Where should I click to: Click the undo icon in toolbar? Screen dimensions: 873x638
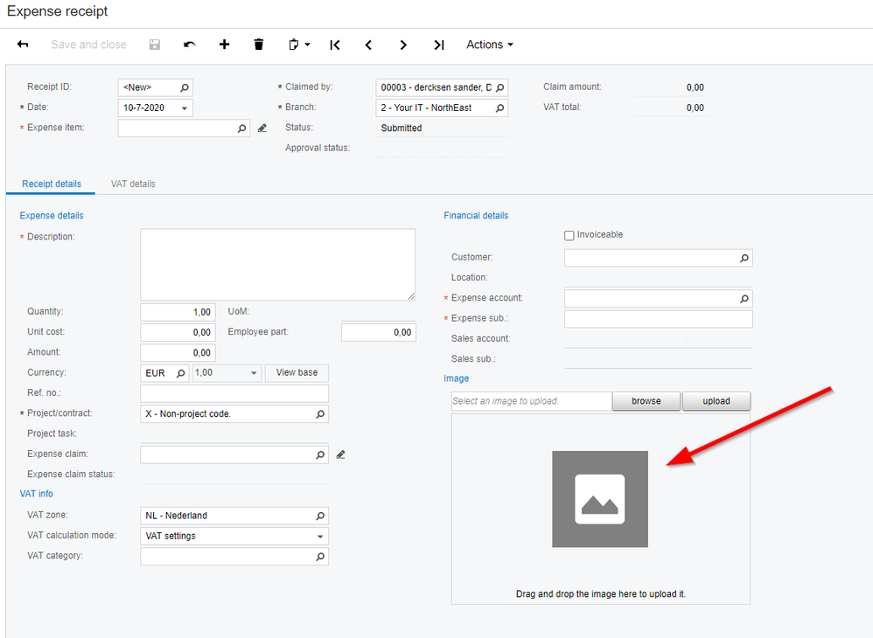click(190, 45)
